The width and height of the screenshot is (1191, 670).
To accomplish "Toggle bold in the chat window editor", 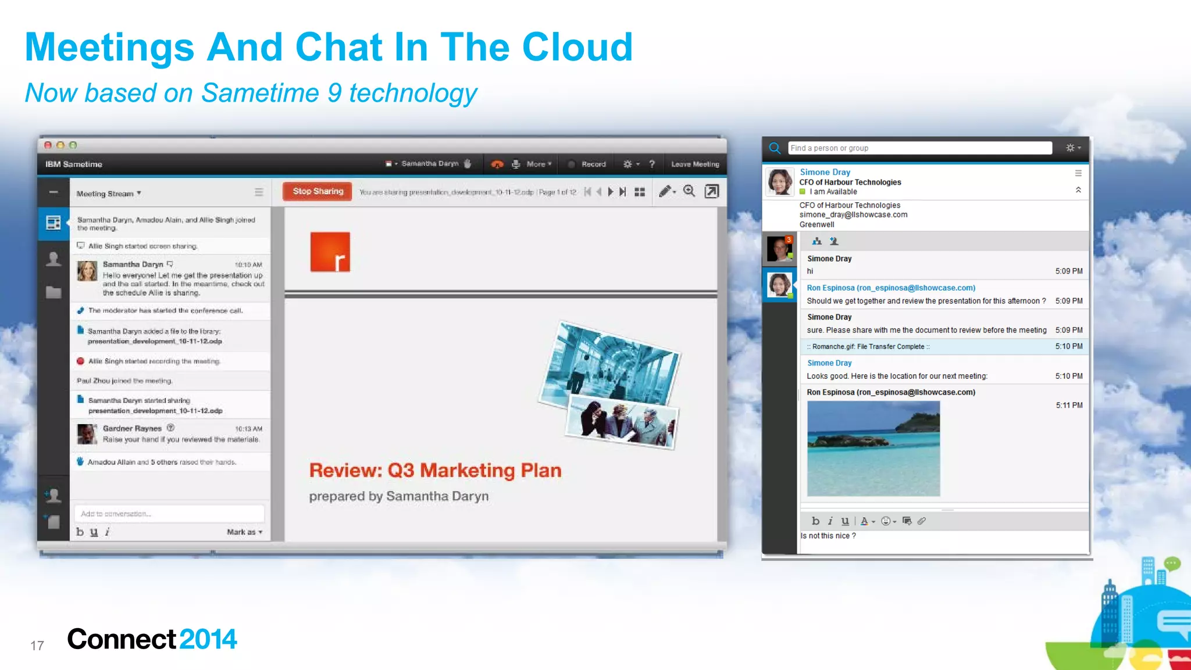I will click(x=815, y=521).
